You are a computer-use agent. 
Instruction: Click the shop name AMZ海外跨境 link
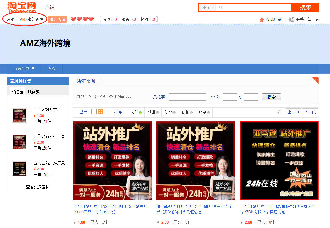(x=32, y=19)
